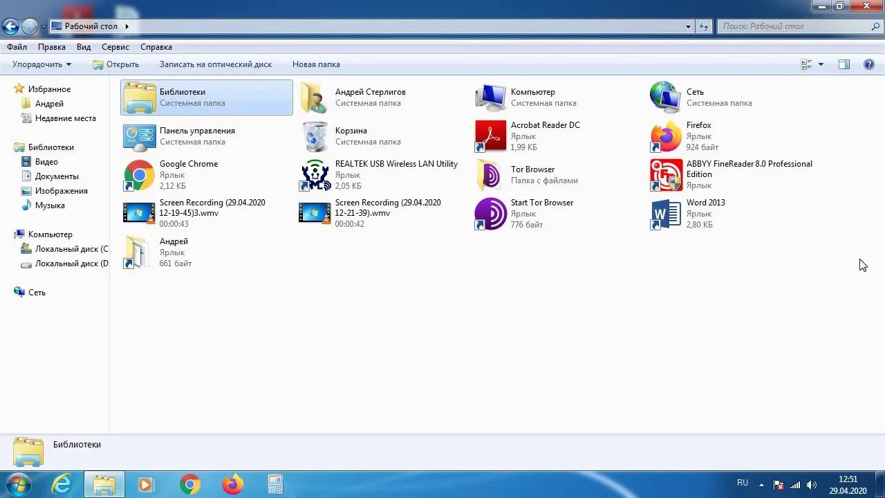This screenshot has width=885, height=498.
Task: Select Документы in the Libraries tree
Action: pyautogui.click(x=57, y=176)
